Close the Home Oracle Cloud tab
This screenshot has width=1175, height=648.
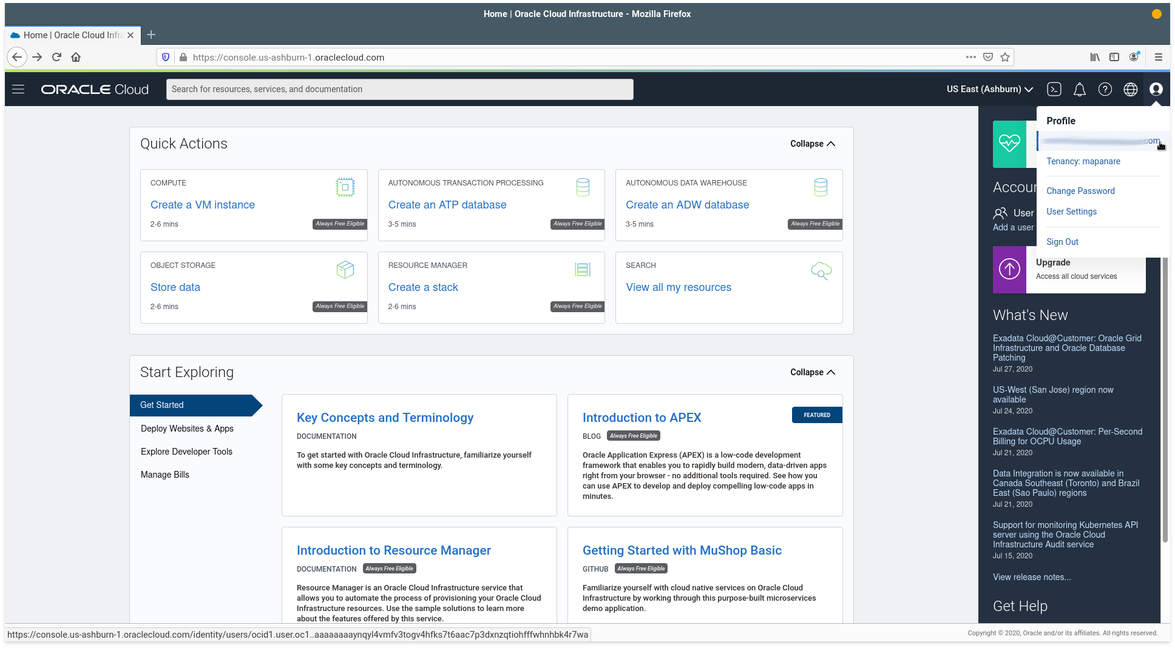click(130, 35)
